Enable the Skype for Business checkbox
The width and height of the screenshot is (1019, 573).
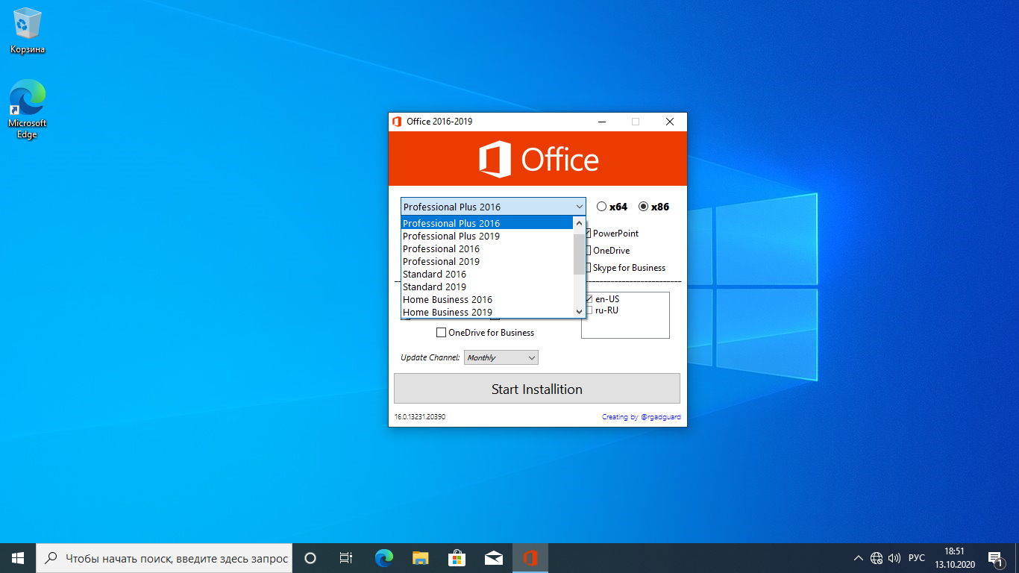point(588,268)
